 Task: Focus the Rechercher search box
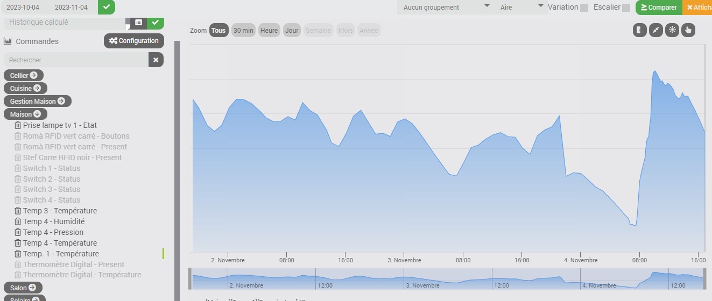pos(76,60)
